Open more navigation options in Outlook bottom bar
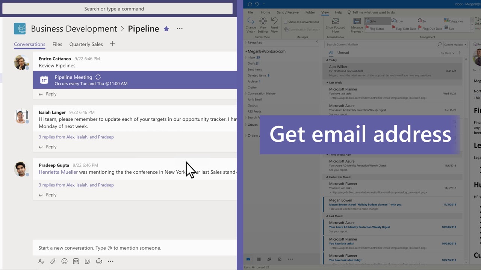Viewport: 481px width, 270px height. (290, 259)
